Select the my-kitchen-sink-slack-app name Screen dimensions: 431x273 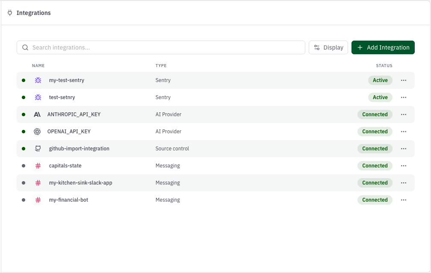80,183
